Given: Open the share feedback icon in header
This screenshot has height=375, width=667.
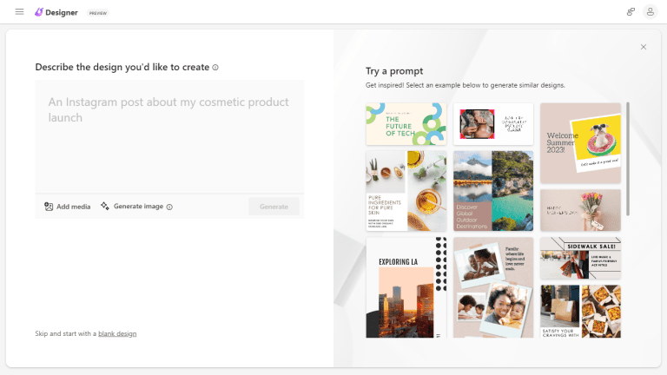Looking at the screenshot, I should click(631, 12).
